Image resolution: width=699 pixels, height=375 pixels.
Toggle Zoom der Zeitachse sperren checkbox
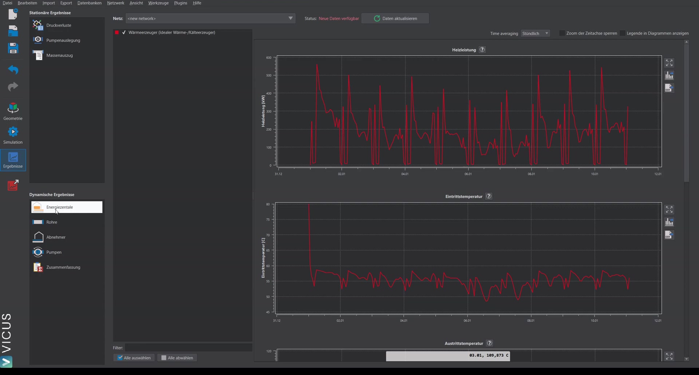pyautogui.click(x=562, y=33)
